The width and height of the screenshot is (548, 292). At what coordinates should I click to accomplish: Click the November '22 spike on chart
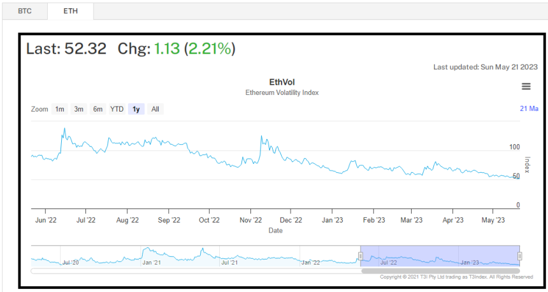(261, 137)
